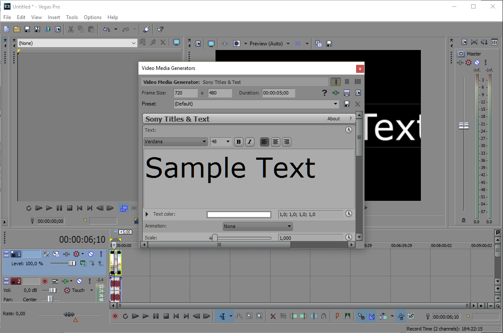This screenshot has width=503, height=333.
Task: Paste from clipboard in the main toolbar
Action: click(x=91, y=29)
